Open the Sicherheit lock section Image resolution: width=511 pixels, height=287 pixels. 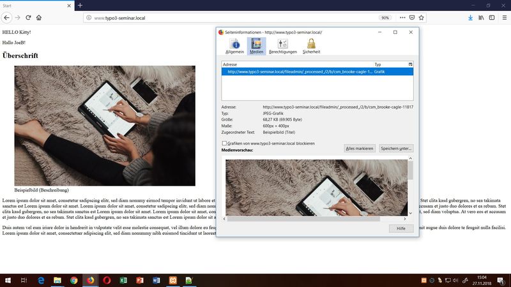tap(311, 46)
